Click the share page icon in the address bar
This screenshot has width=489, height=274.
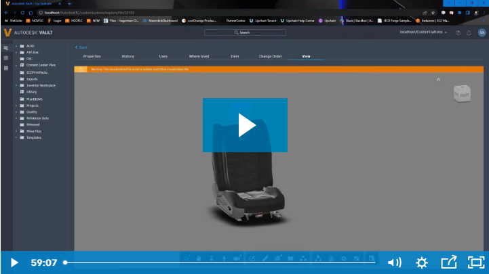pyautogui.click(x=425, y=13)
